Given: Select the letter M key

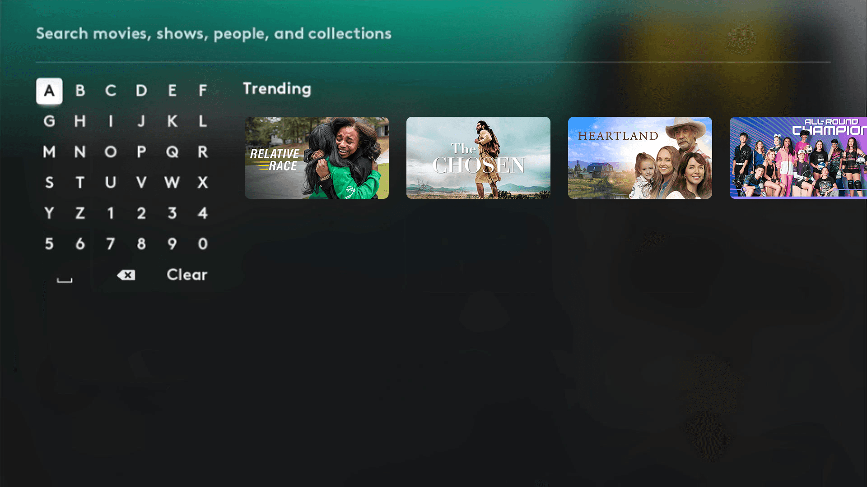Looking at the screenshot, I should point(49,152).
